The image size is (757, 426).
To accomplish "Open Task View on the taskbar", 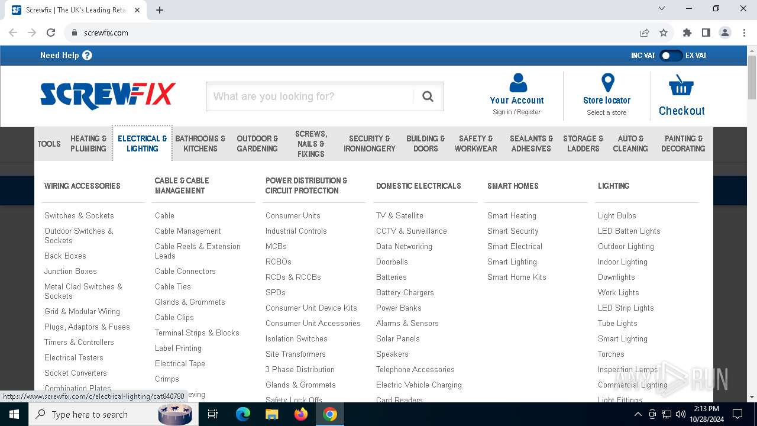I will [x=213, y=414].
